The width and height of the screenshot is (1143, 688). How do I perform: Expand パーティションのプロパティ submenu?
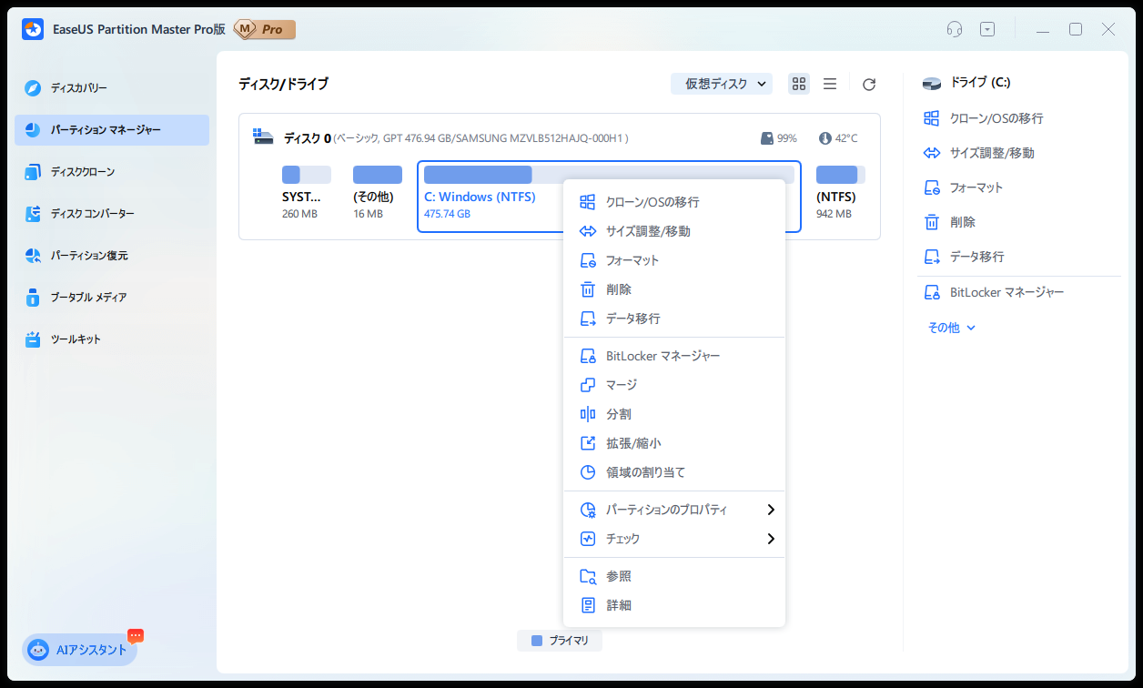(674, 510)
